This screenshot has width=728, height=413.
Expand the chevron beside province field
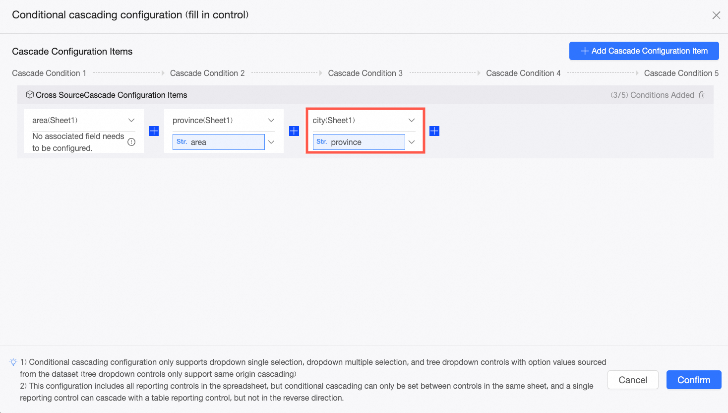[412, 142]
